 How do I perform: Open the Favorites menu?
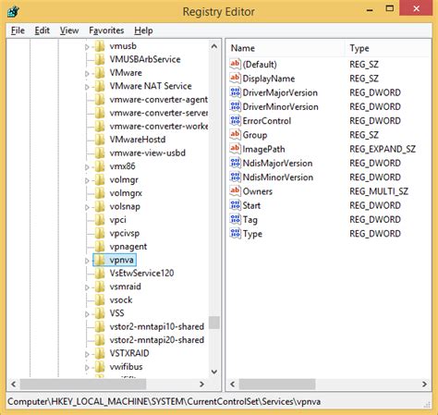[x=106, y=31]
